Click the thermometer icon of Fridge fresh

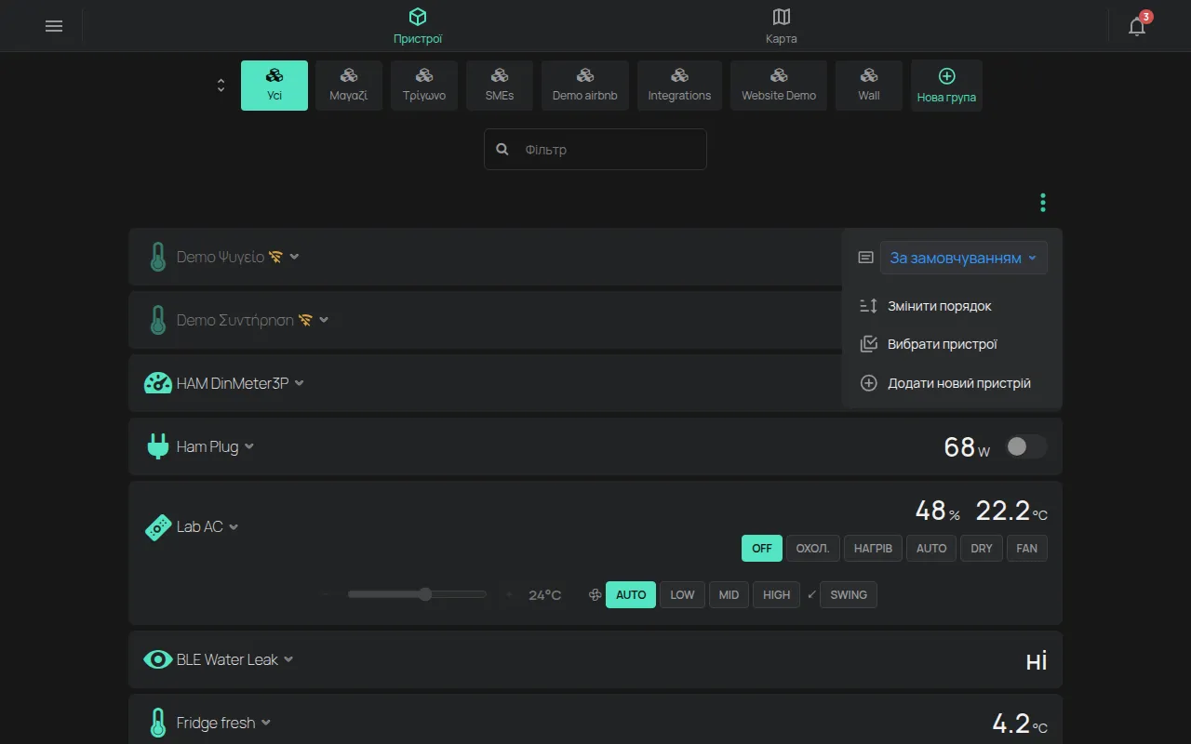coord(158,723)
